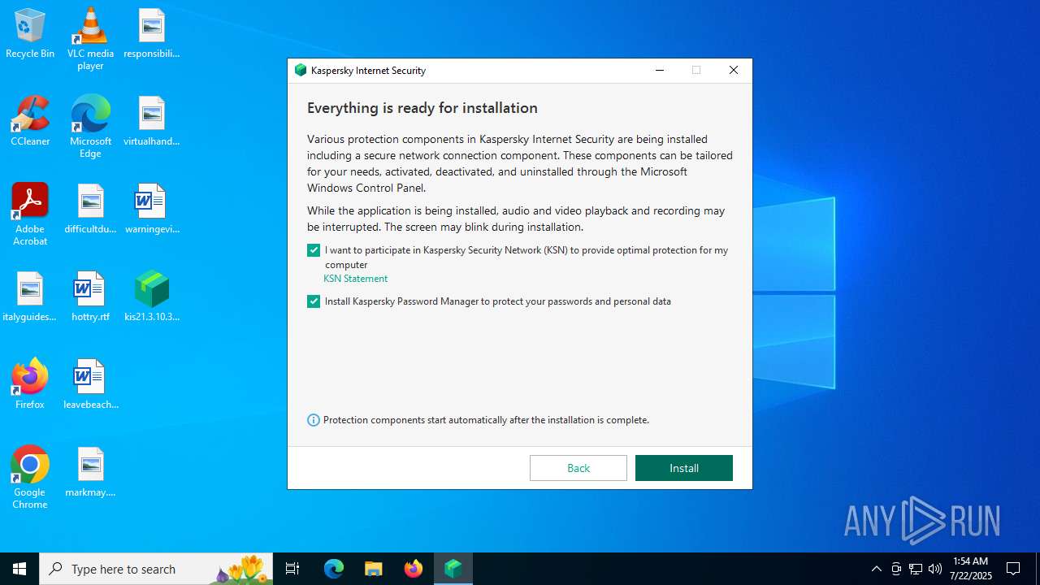Screen dimensions: 1040x585
Task: Click the Install button
Action: [683, 468]
